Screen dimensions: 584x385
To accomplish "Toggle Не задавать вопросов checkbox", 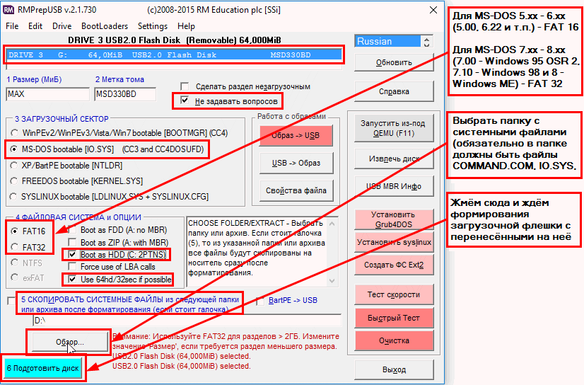I will coord(185,100).
